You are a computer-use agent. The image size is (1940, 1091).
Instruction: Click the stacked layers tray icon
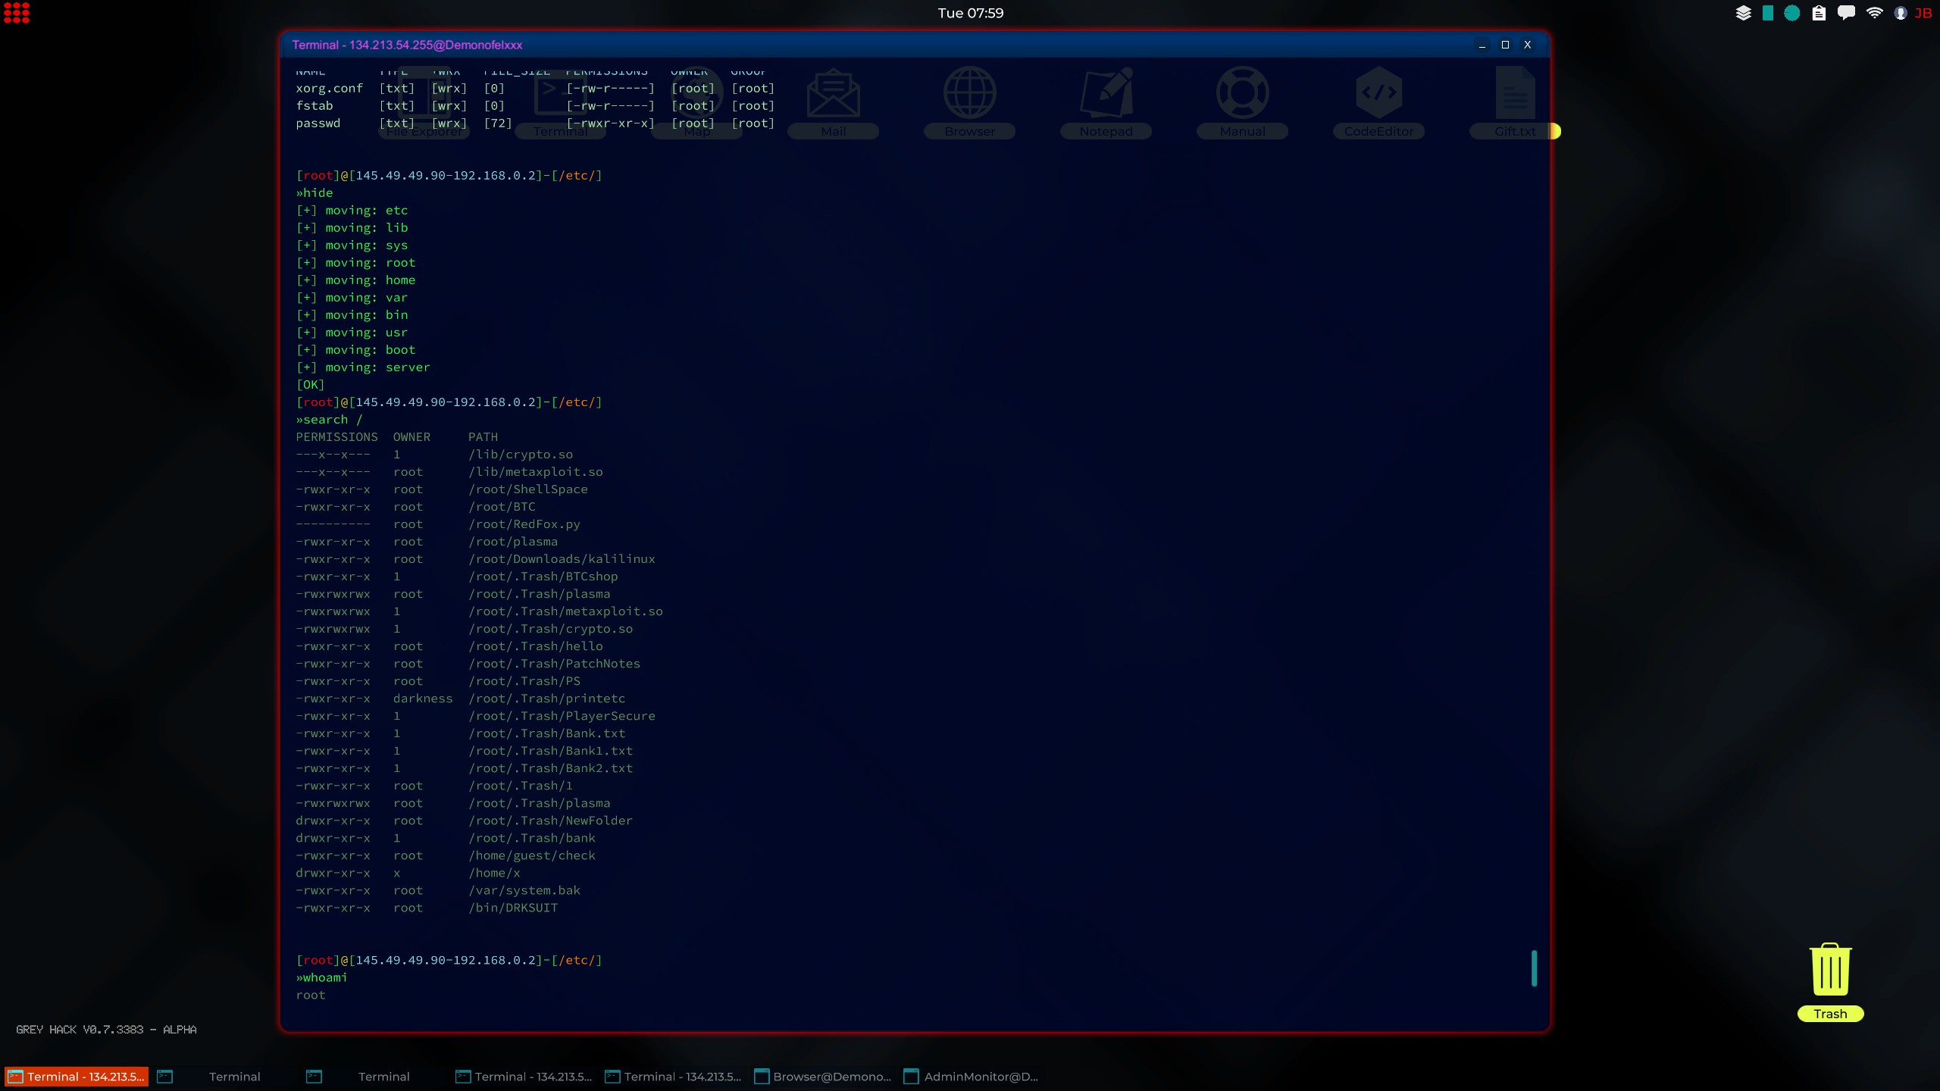[x=1743, y=13]
